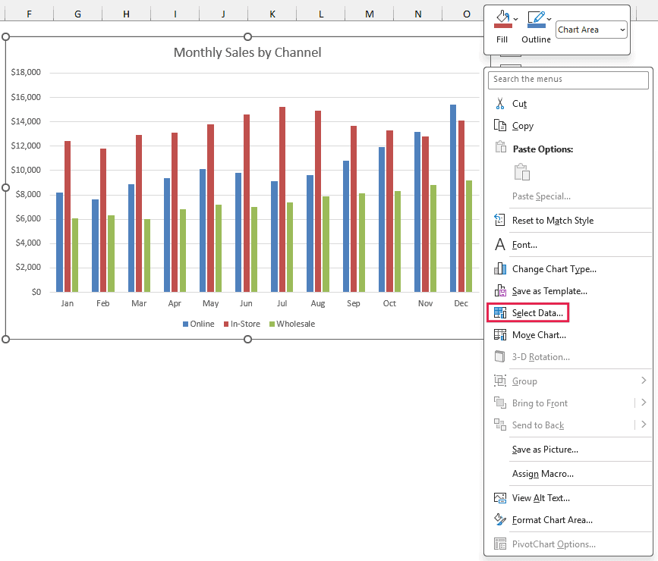Click the $18,000 axis label
This screenshot has width=658, height=561.
[26, 72]
